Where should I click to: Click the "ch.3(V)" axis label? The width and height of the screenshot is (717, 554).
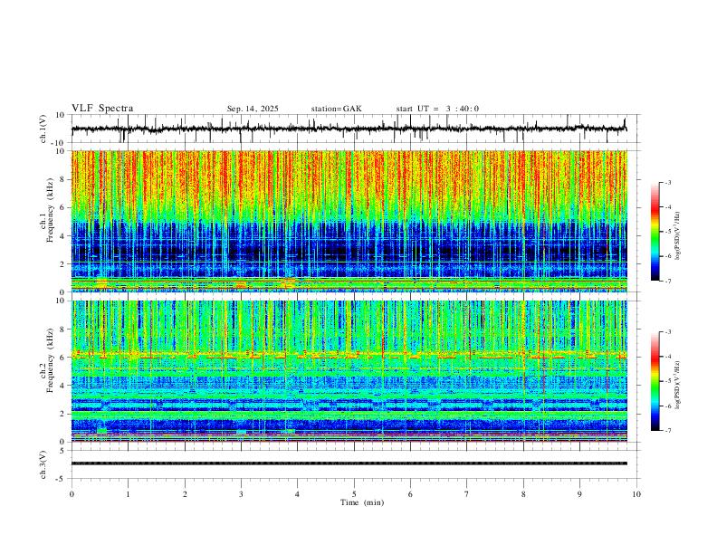click(x=43, y=464)
